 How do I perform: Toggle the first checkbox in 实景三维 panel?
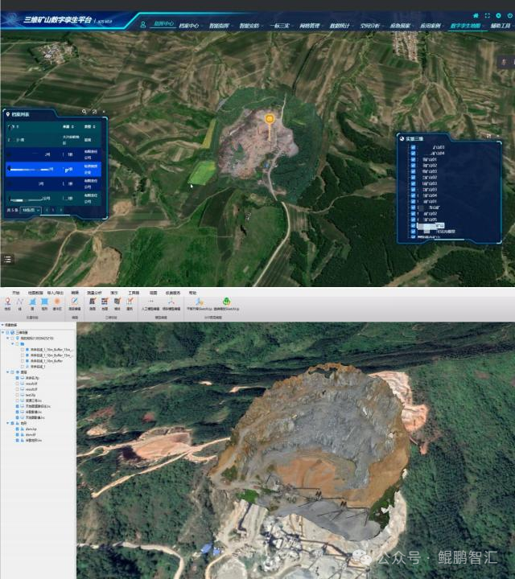click(413, 149)
